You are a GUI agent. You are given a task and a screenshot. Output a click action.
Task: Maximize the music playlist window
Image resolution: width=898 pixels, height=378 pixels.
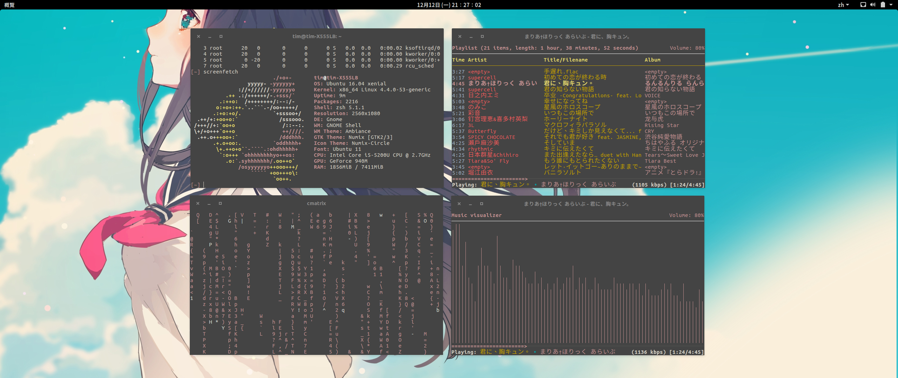click(x=482, y=36)
